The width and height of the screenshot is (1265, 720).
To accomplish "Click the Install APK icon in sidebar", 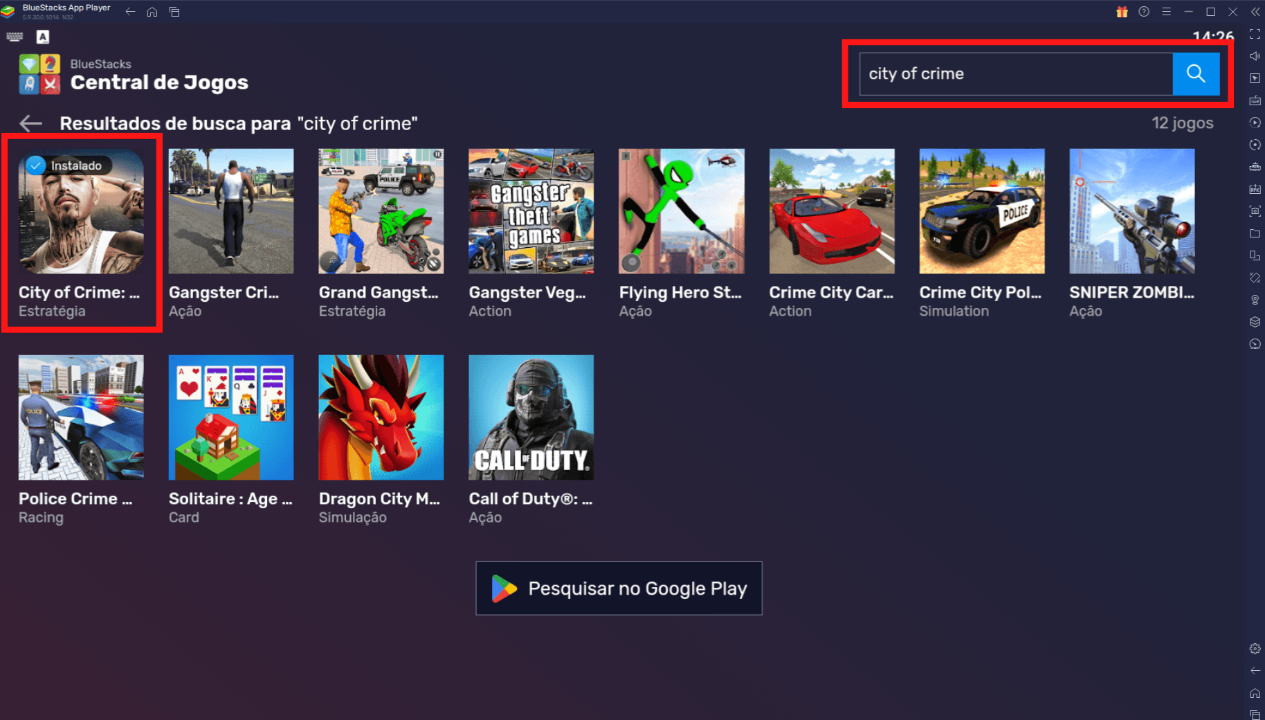I will click(x=1255, y=189).
